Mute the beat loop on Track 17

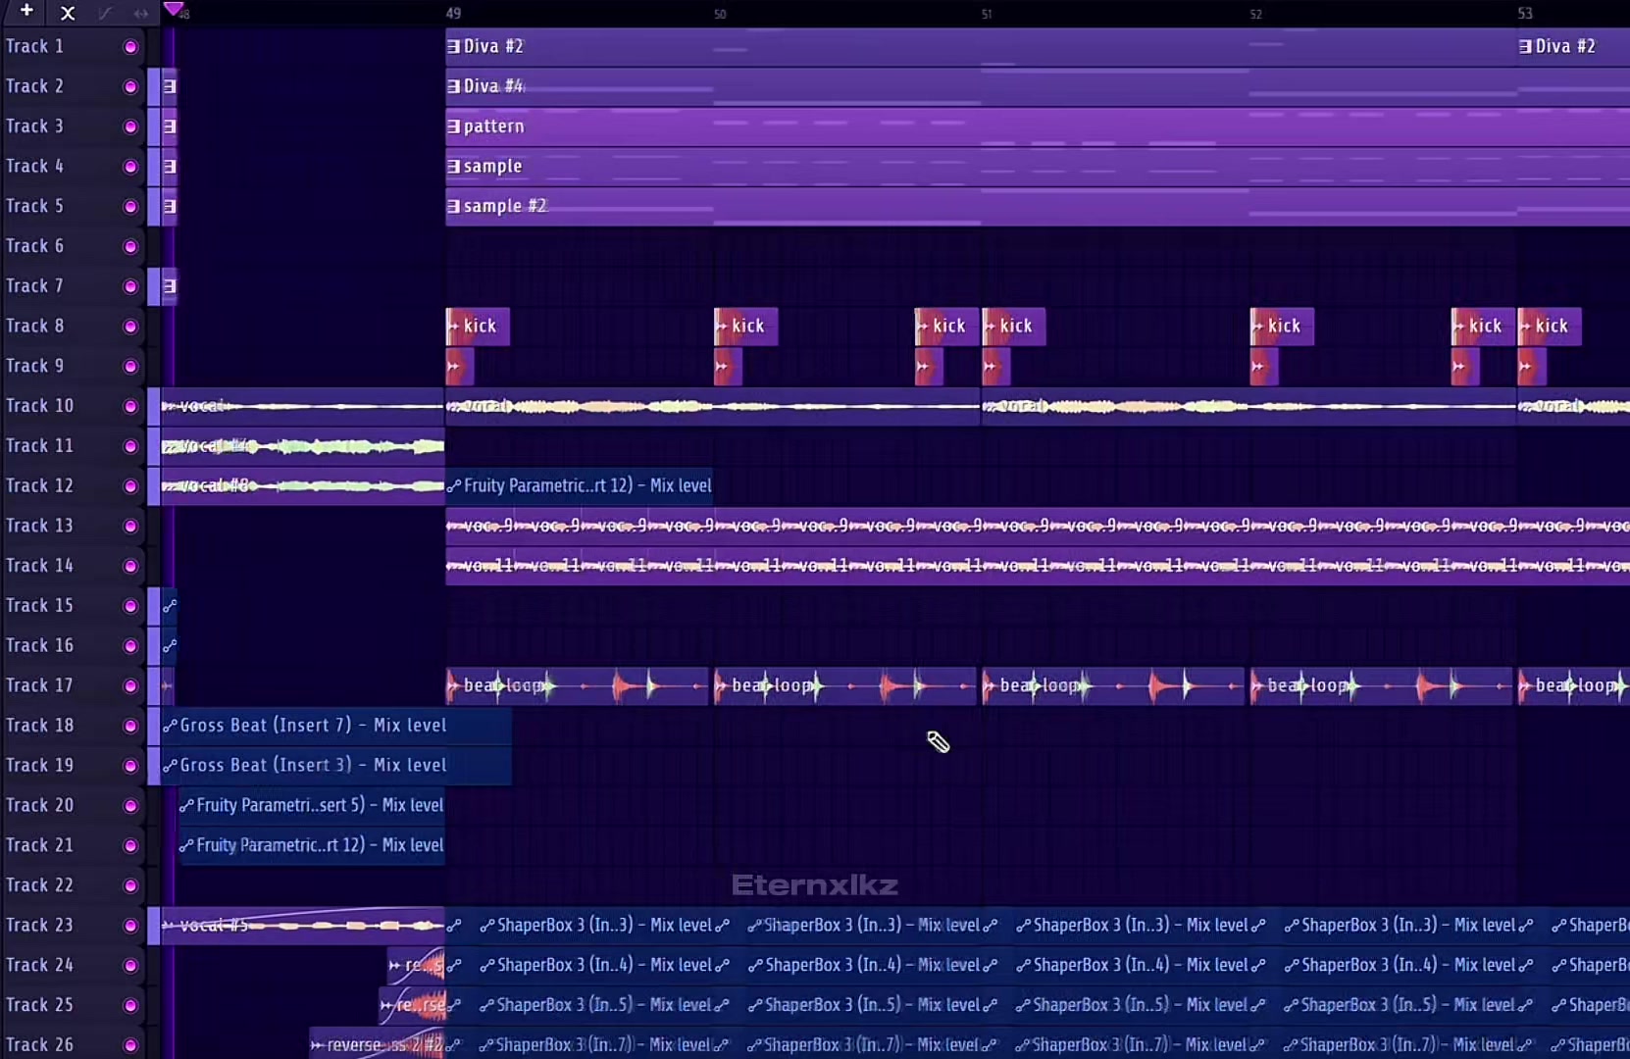130,686
